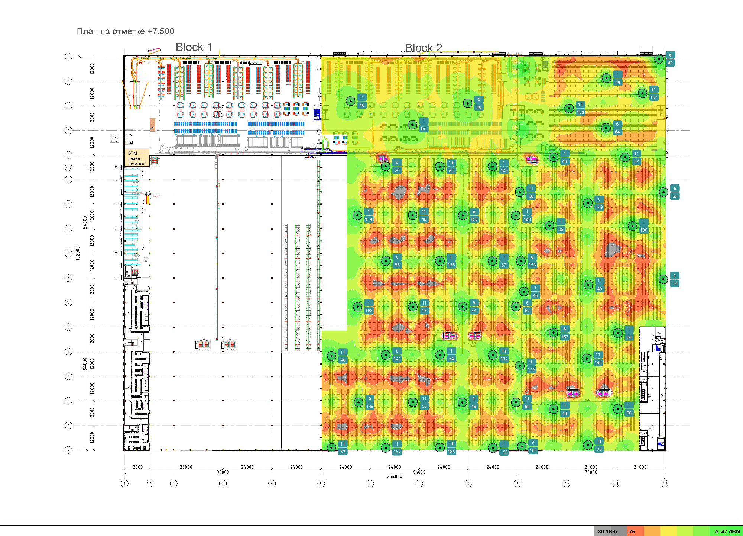Click the orange legend swatch

click(x=652, y=531)
